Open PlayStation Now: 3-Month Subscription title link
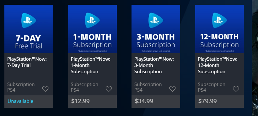This screenshot has width=258, height=116. pos(154,65)
